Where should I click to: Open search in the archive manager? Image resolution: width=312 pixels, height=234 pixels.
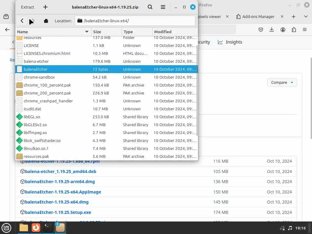[x=150, y=7]
